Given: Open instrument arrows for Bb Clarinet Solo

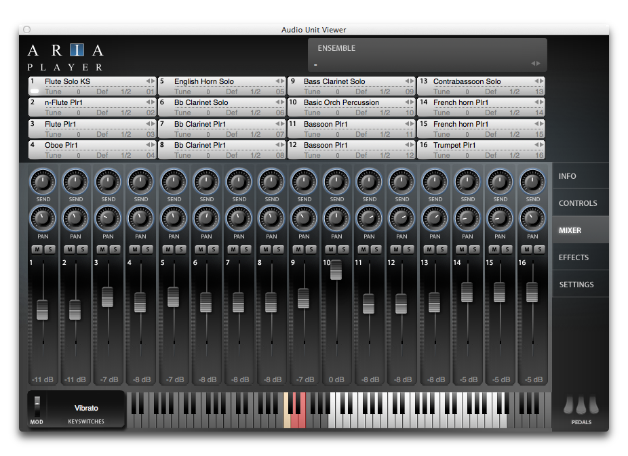Looking at the screenshot, I should (279, 102).
